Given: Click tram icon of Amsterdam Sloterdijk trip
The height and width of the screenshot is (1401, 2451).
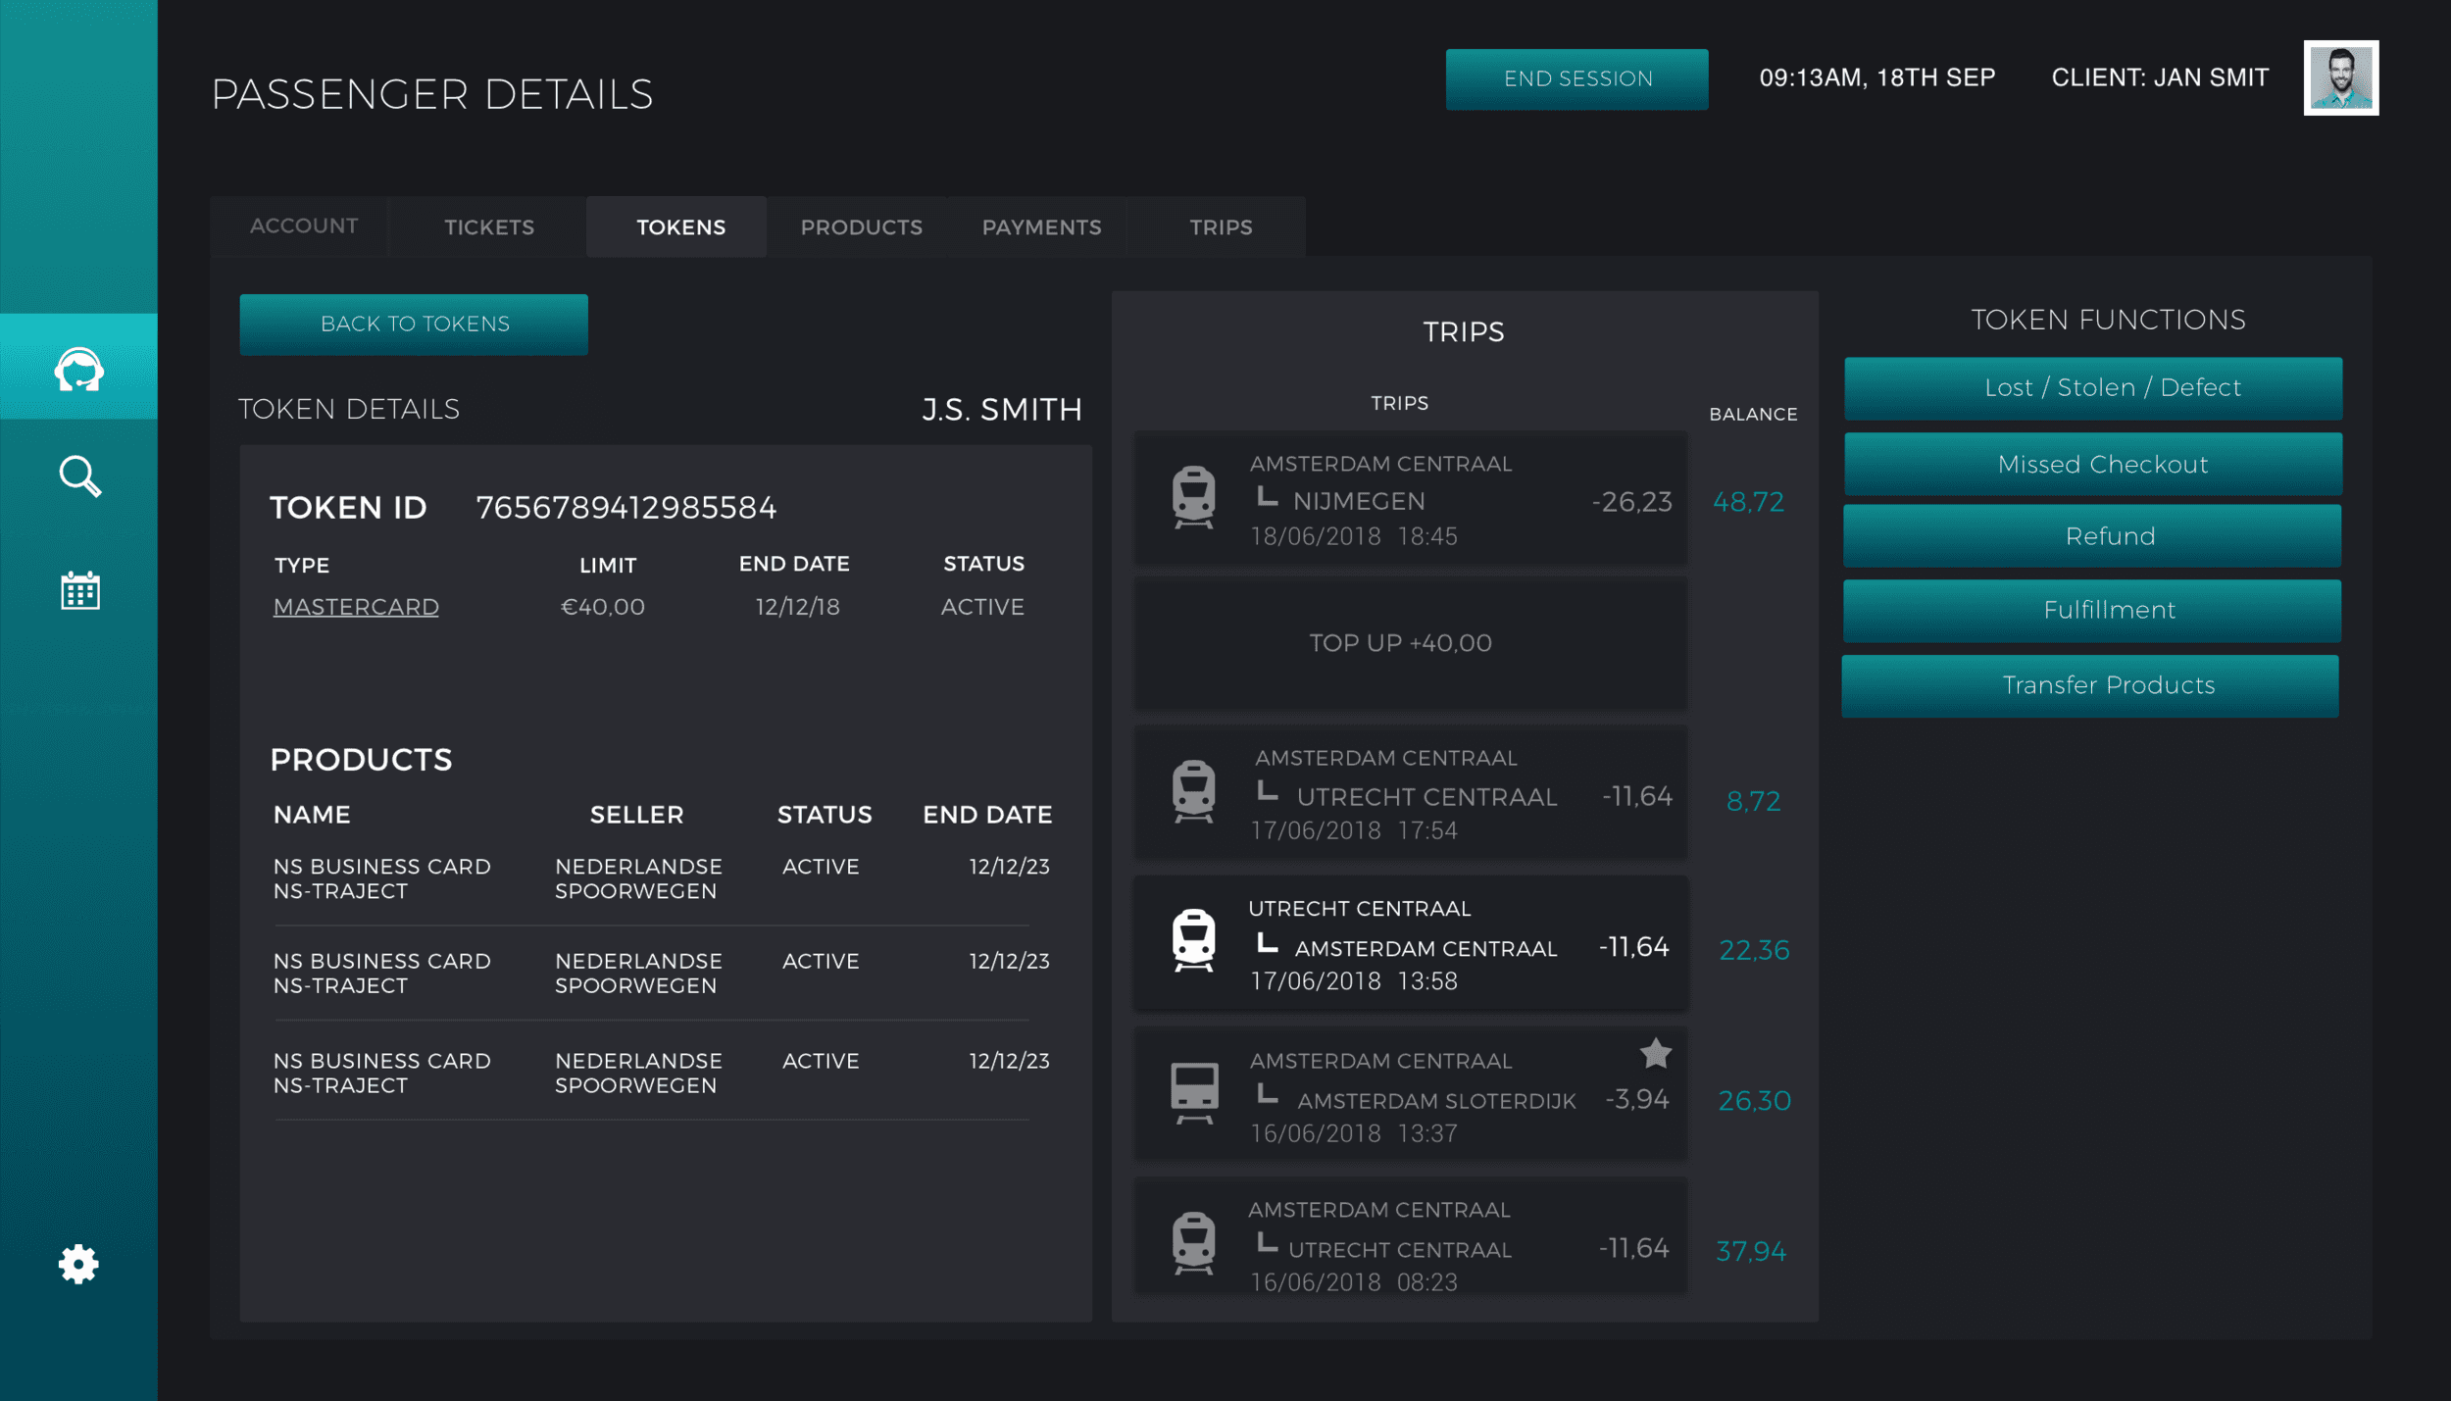Looking at the screenshot, I should click(x=1193, y=1092).
